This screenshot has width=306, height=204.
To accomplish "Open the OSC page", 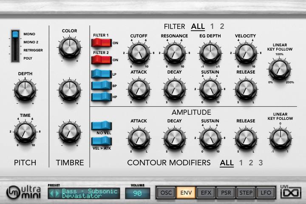I will 166,193.
